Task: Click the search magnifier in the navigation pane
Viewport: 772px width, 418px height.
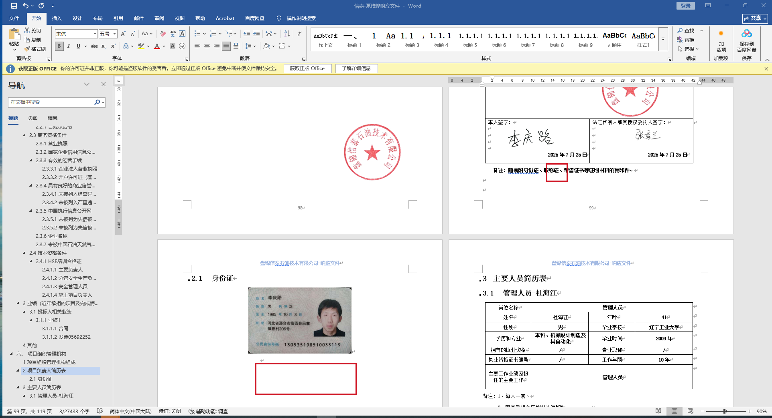Action: [97, 102]
